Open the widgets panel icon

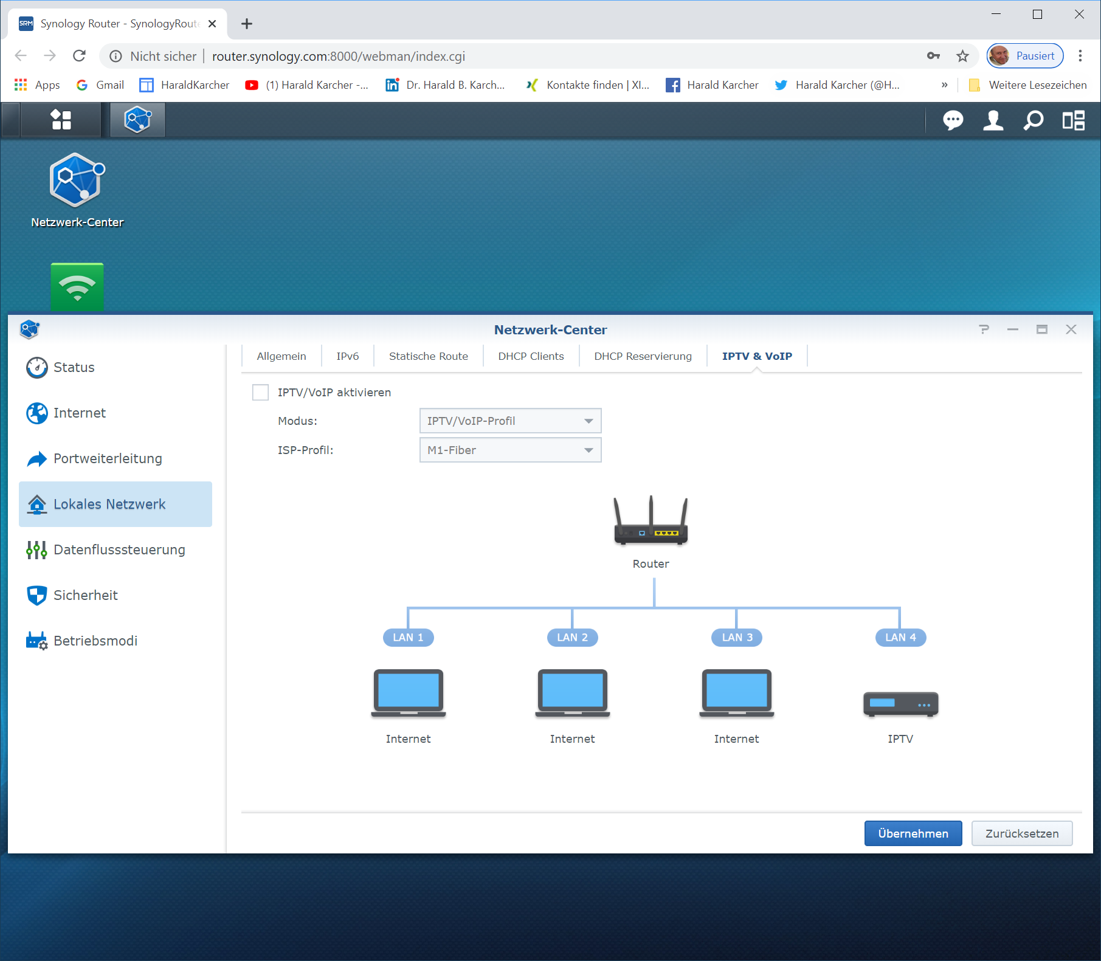coord(1073,120)
